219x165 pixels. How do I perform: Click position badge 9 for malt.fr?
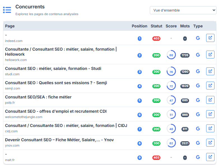click(x=139, y=158)
